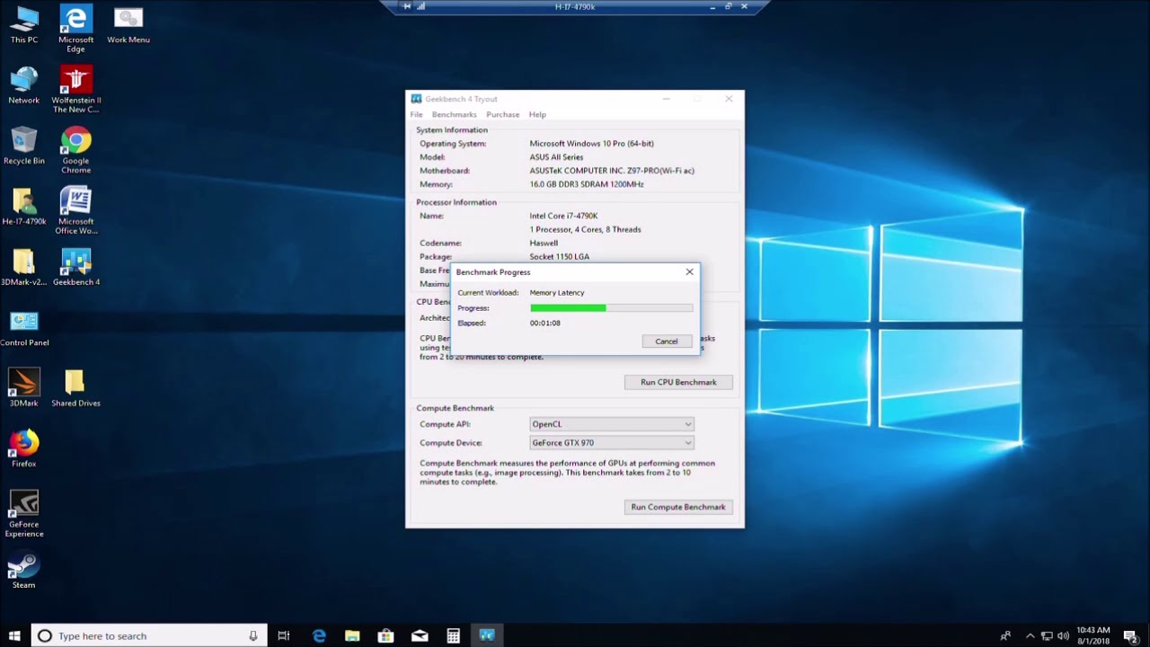The height and width of the screenshot is (647, 1150).
Task: Click elapsed time 00:01:08
Action: coord(545,323)
